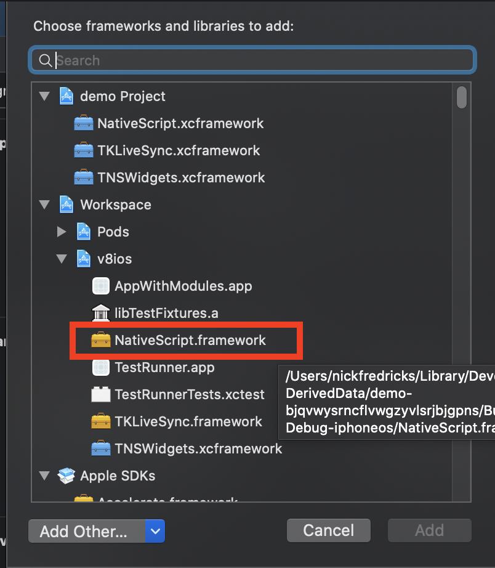Click the toolbox icon beside v8ios TNSWidgets.xcframework
This screenshot has width=495, height=568.
[x=101, y=448]
